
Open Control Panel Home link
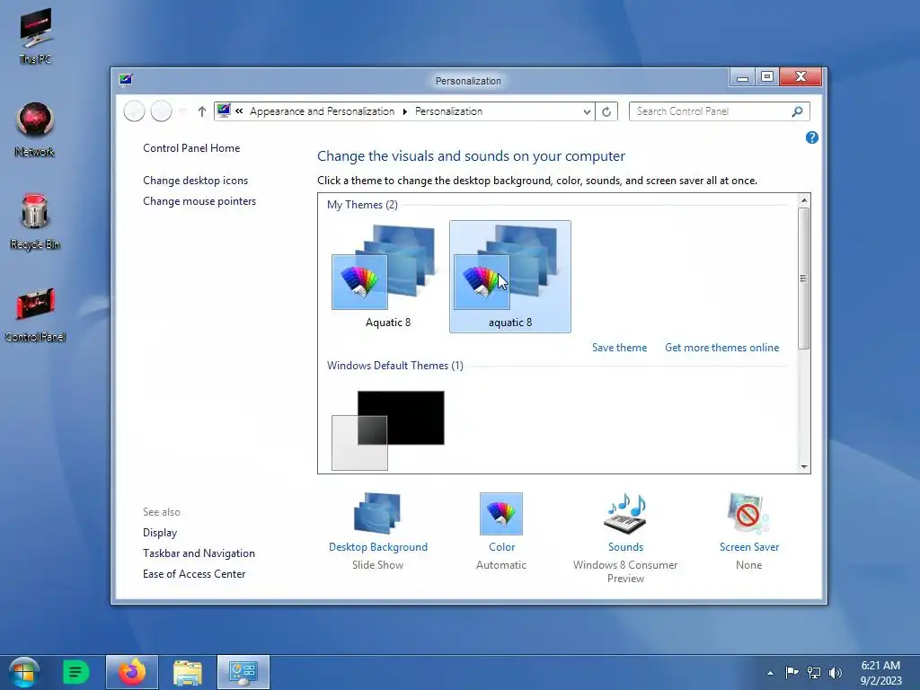pyautogui.click(x=191, y=148)
